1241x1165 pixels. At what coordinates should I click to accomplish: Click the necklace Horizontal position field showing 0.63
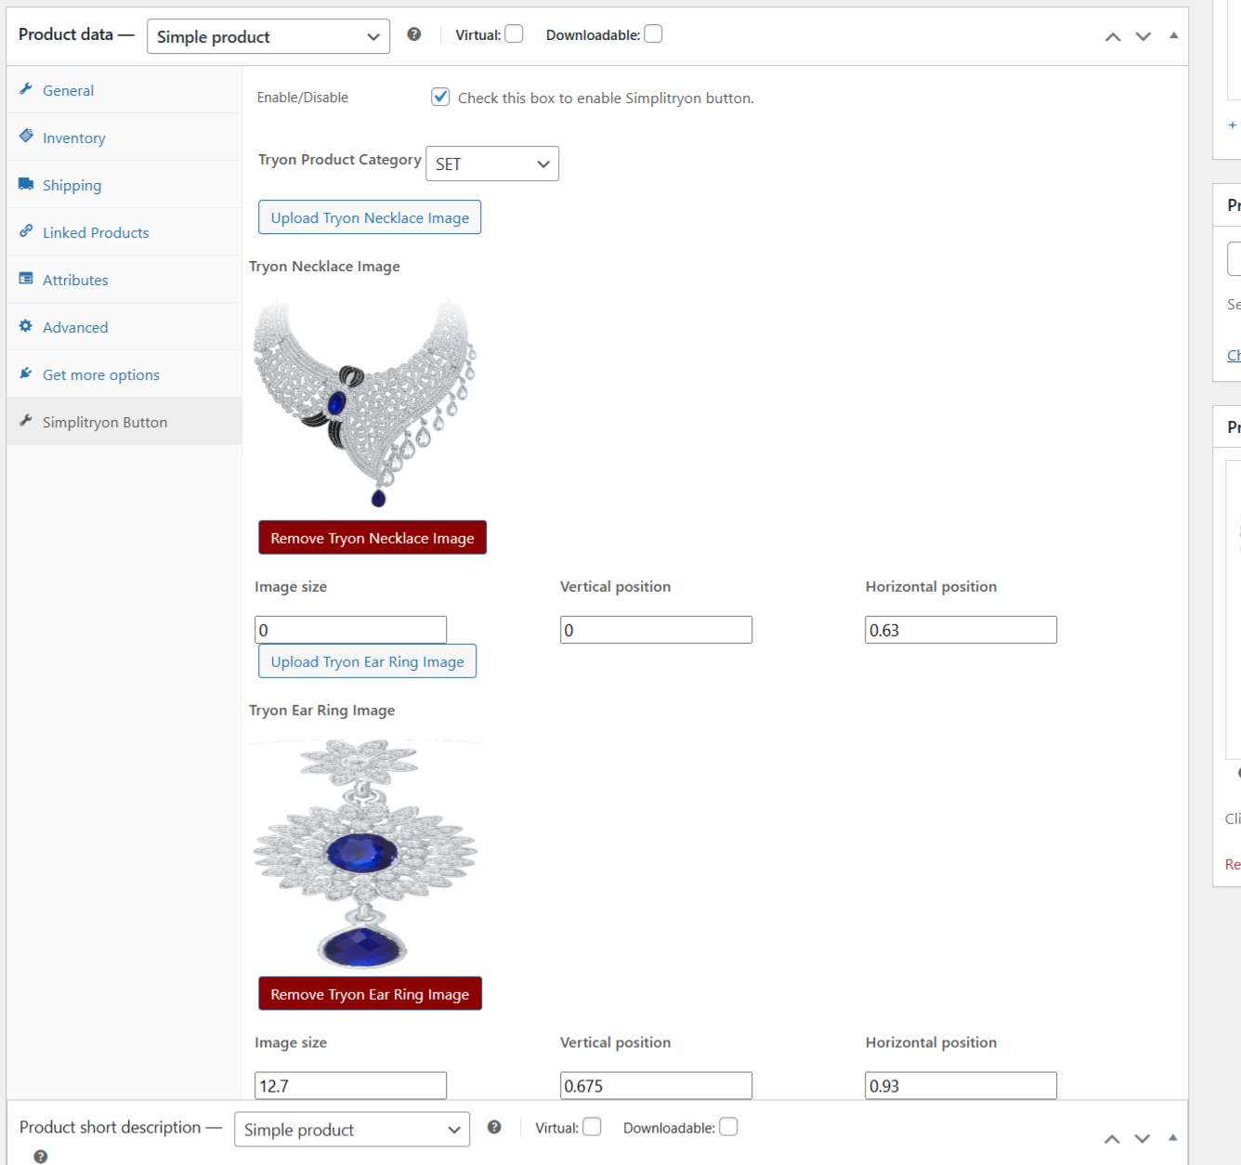[960, 630]
